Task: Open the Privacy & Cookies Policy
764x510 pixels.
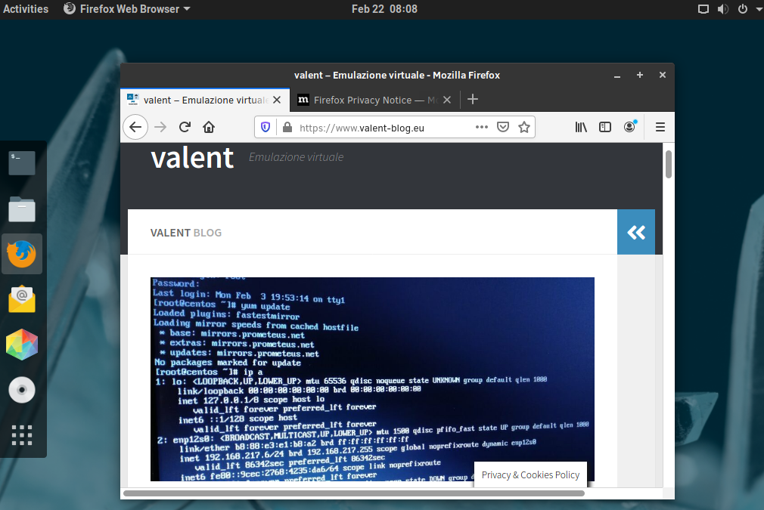Action: click(x=530, y=474)
